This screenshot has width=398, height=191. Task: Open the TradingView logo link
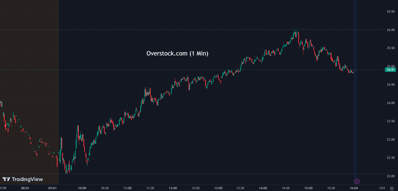point(23,179)
